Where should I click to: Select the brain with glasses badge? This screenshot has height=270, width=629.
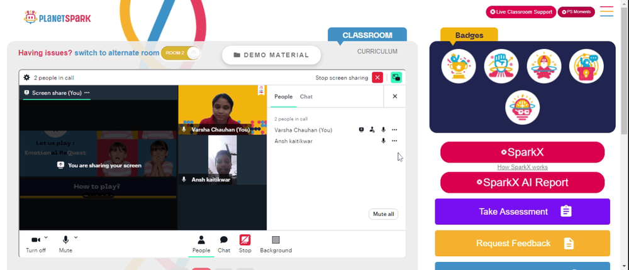pos(522,107)
